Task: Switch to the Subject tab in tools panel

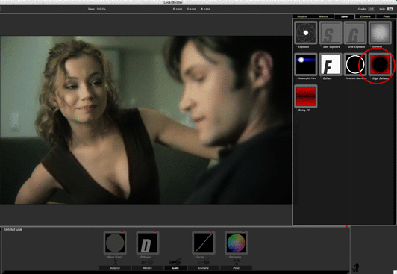Action: (x=302, y=16)
